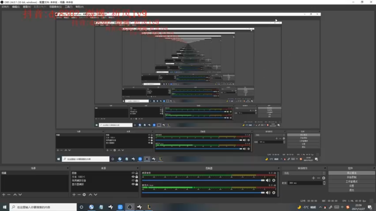Move the scene down in the Scenes panel
The image size is (376, 211).
click(x=20, y=195)
